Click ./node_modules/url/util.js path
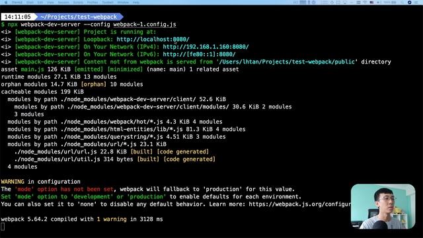423x238 pixels. [x=57, y=159]
